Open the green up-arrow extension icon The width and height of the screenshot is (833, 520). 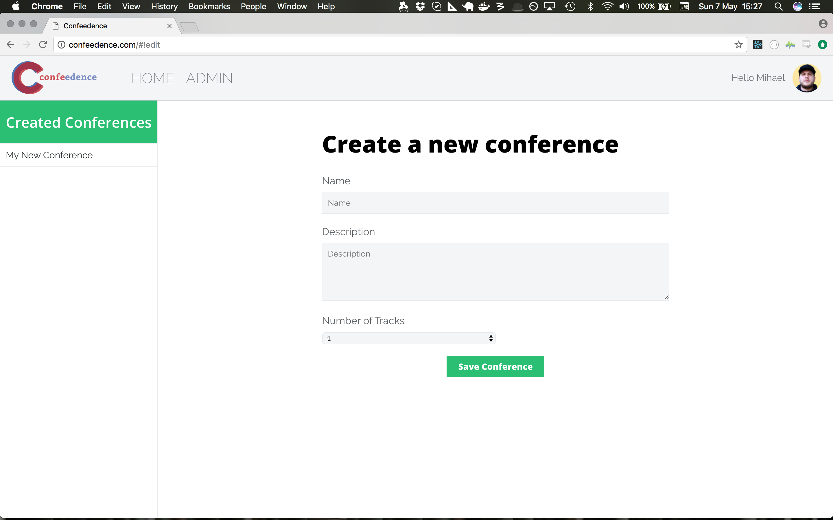(x=822, y=45)
